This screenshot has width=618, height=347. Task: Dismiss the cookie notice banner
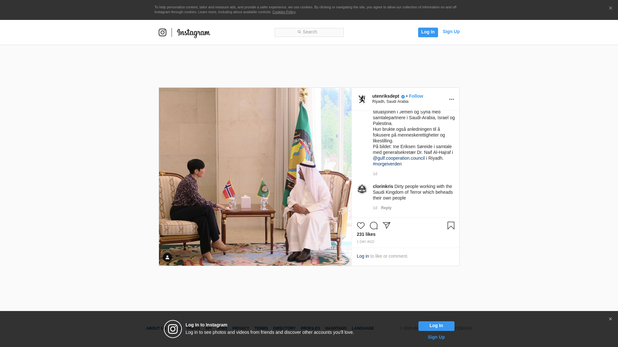pyautogui.click(x=610, y=8)
